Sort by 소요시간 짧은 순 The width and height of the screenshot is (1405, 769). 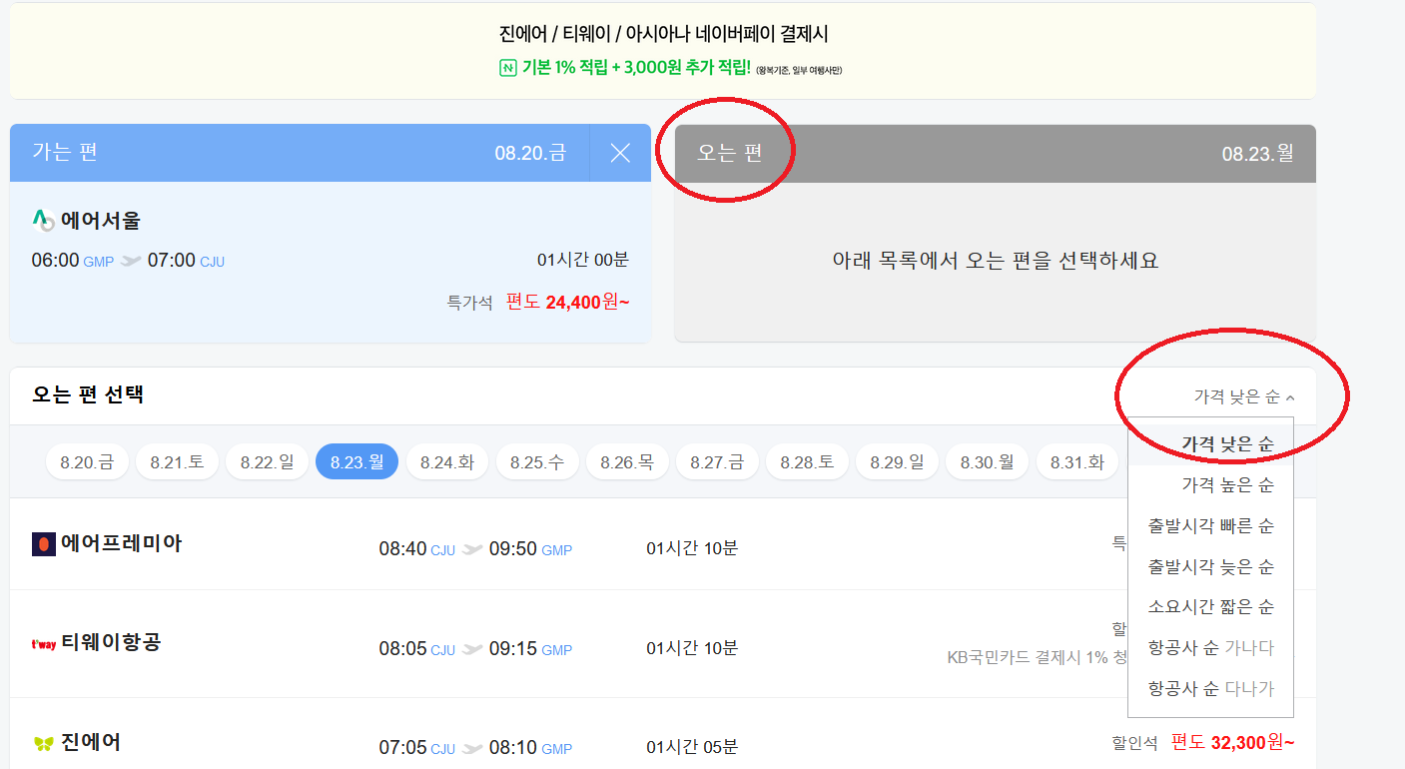pos(1210,607)
